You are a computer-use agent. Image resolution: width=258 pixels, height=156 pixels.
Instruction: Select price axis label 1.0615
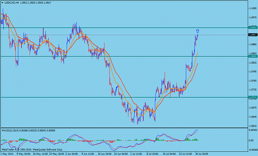pyautogui.click(x=253, y=126)
